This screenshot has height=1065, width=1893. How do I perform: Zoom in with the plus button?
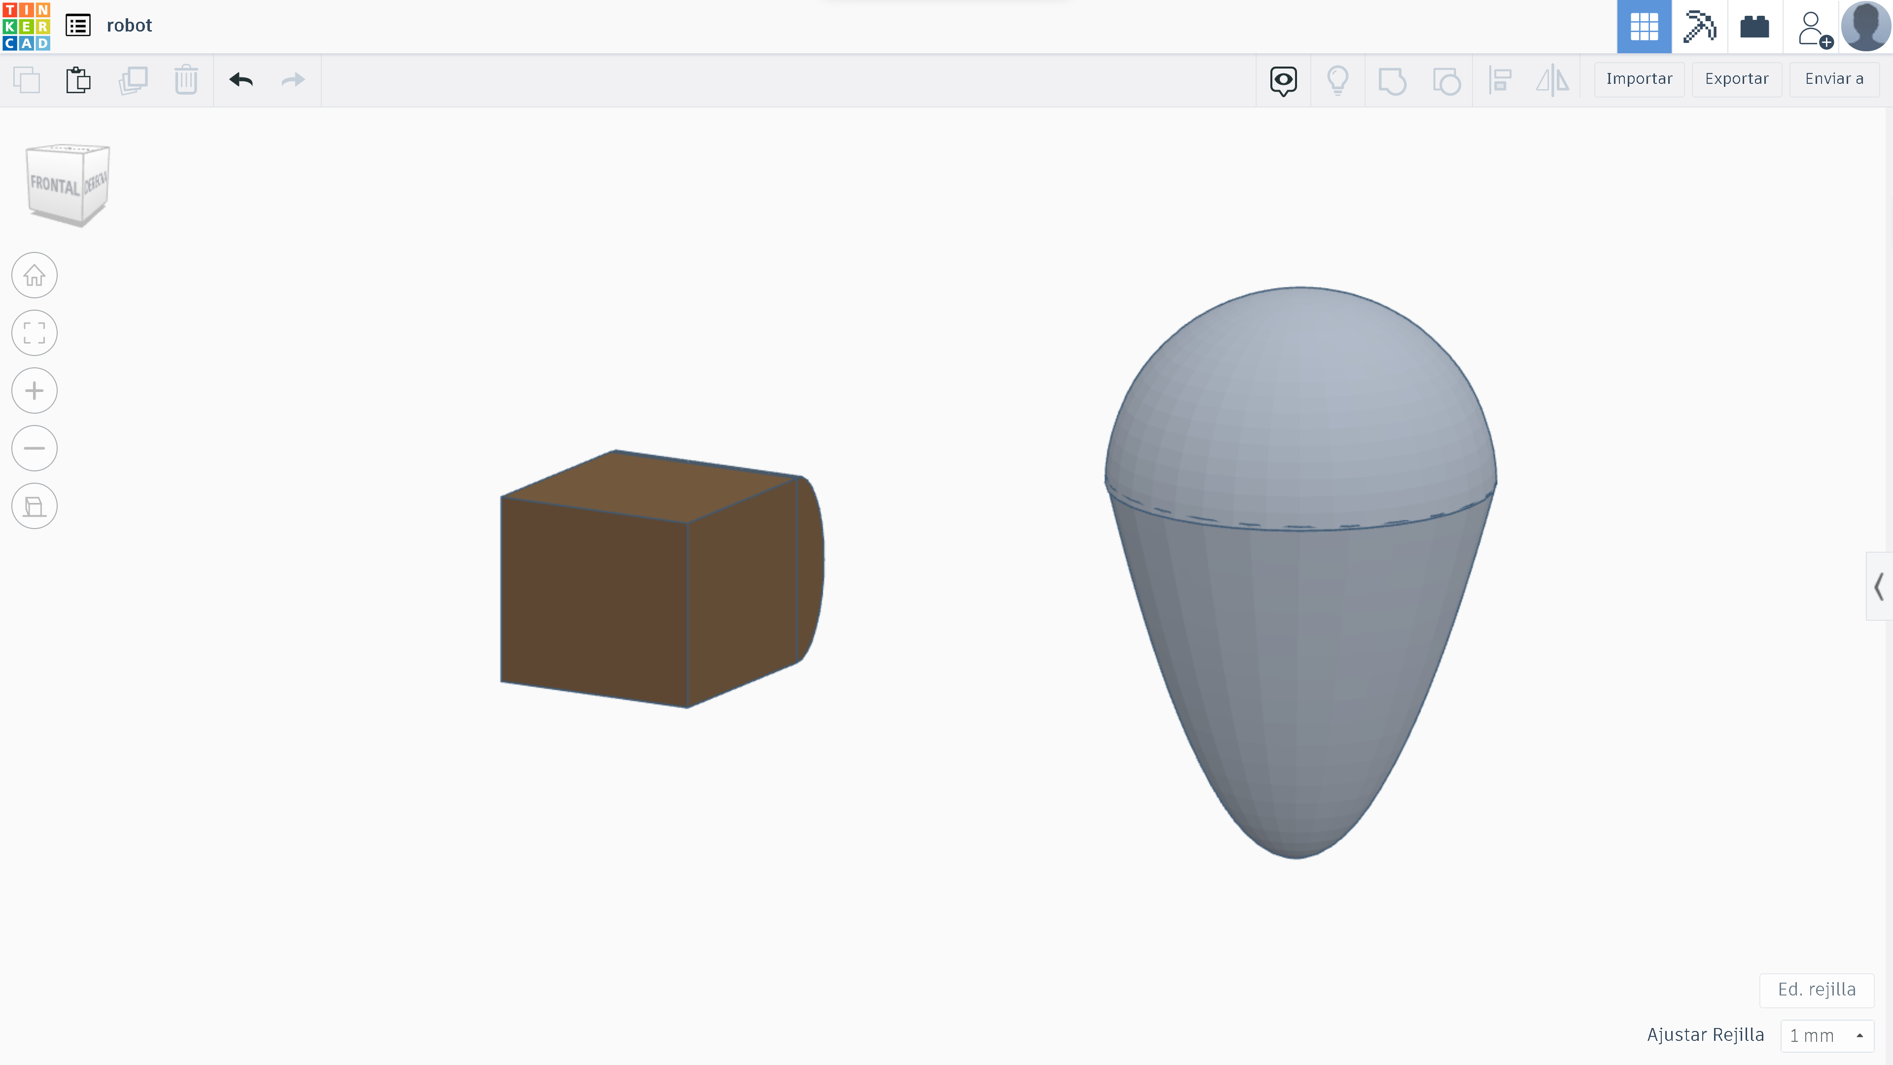pyautogui.click(x=35, y=391)
